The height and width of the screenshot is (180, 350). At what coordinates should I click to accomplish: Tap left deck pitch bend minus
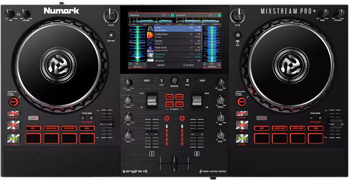click(83, 118)
